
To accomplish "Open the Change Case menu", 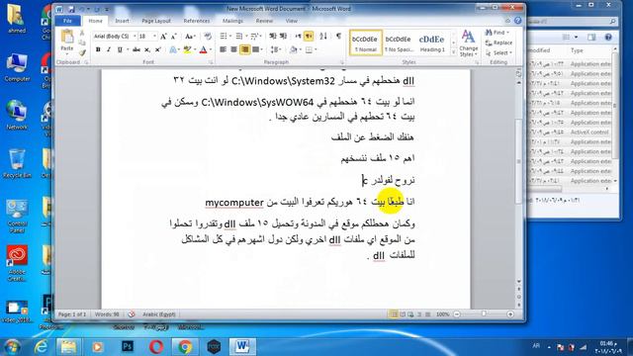I will tap(190, 37).
